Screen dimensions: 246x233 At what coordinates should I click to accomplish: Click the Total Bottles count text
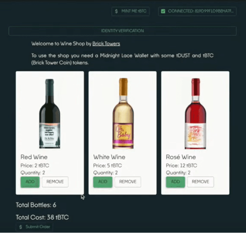36,205
